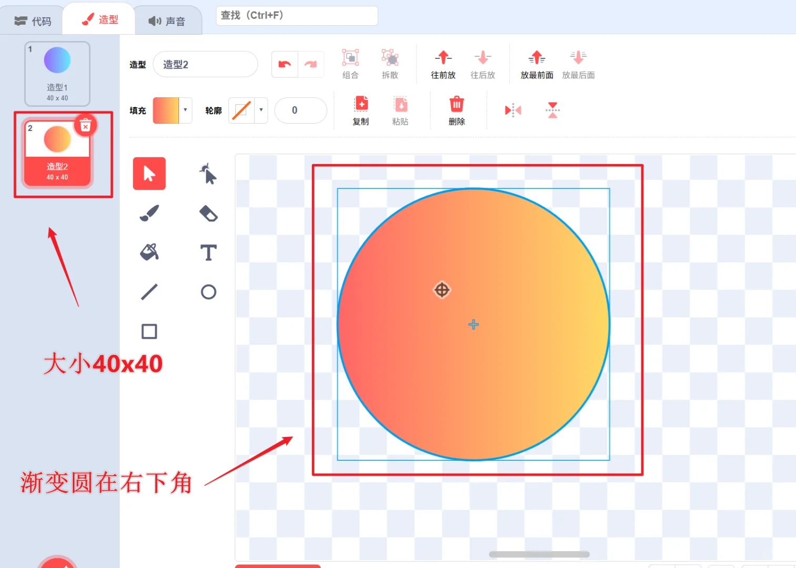Expand the fill color picker options

pos(186,110)
